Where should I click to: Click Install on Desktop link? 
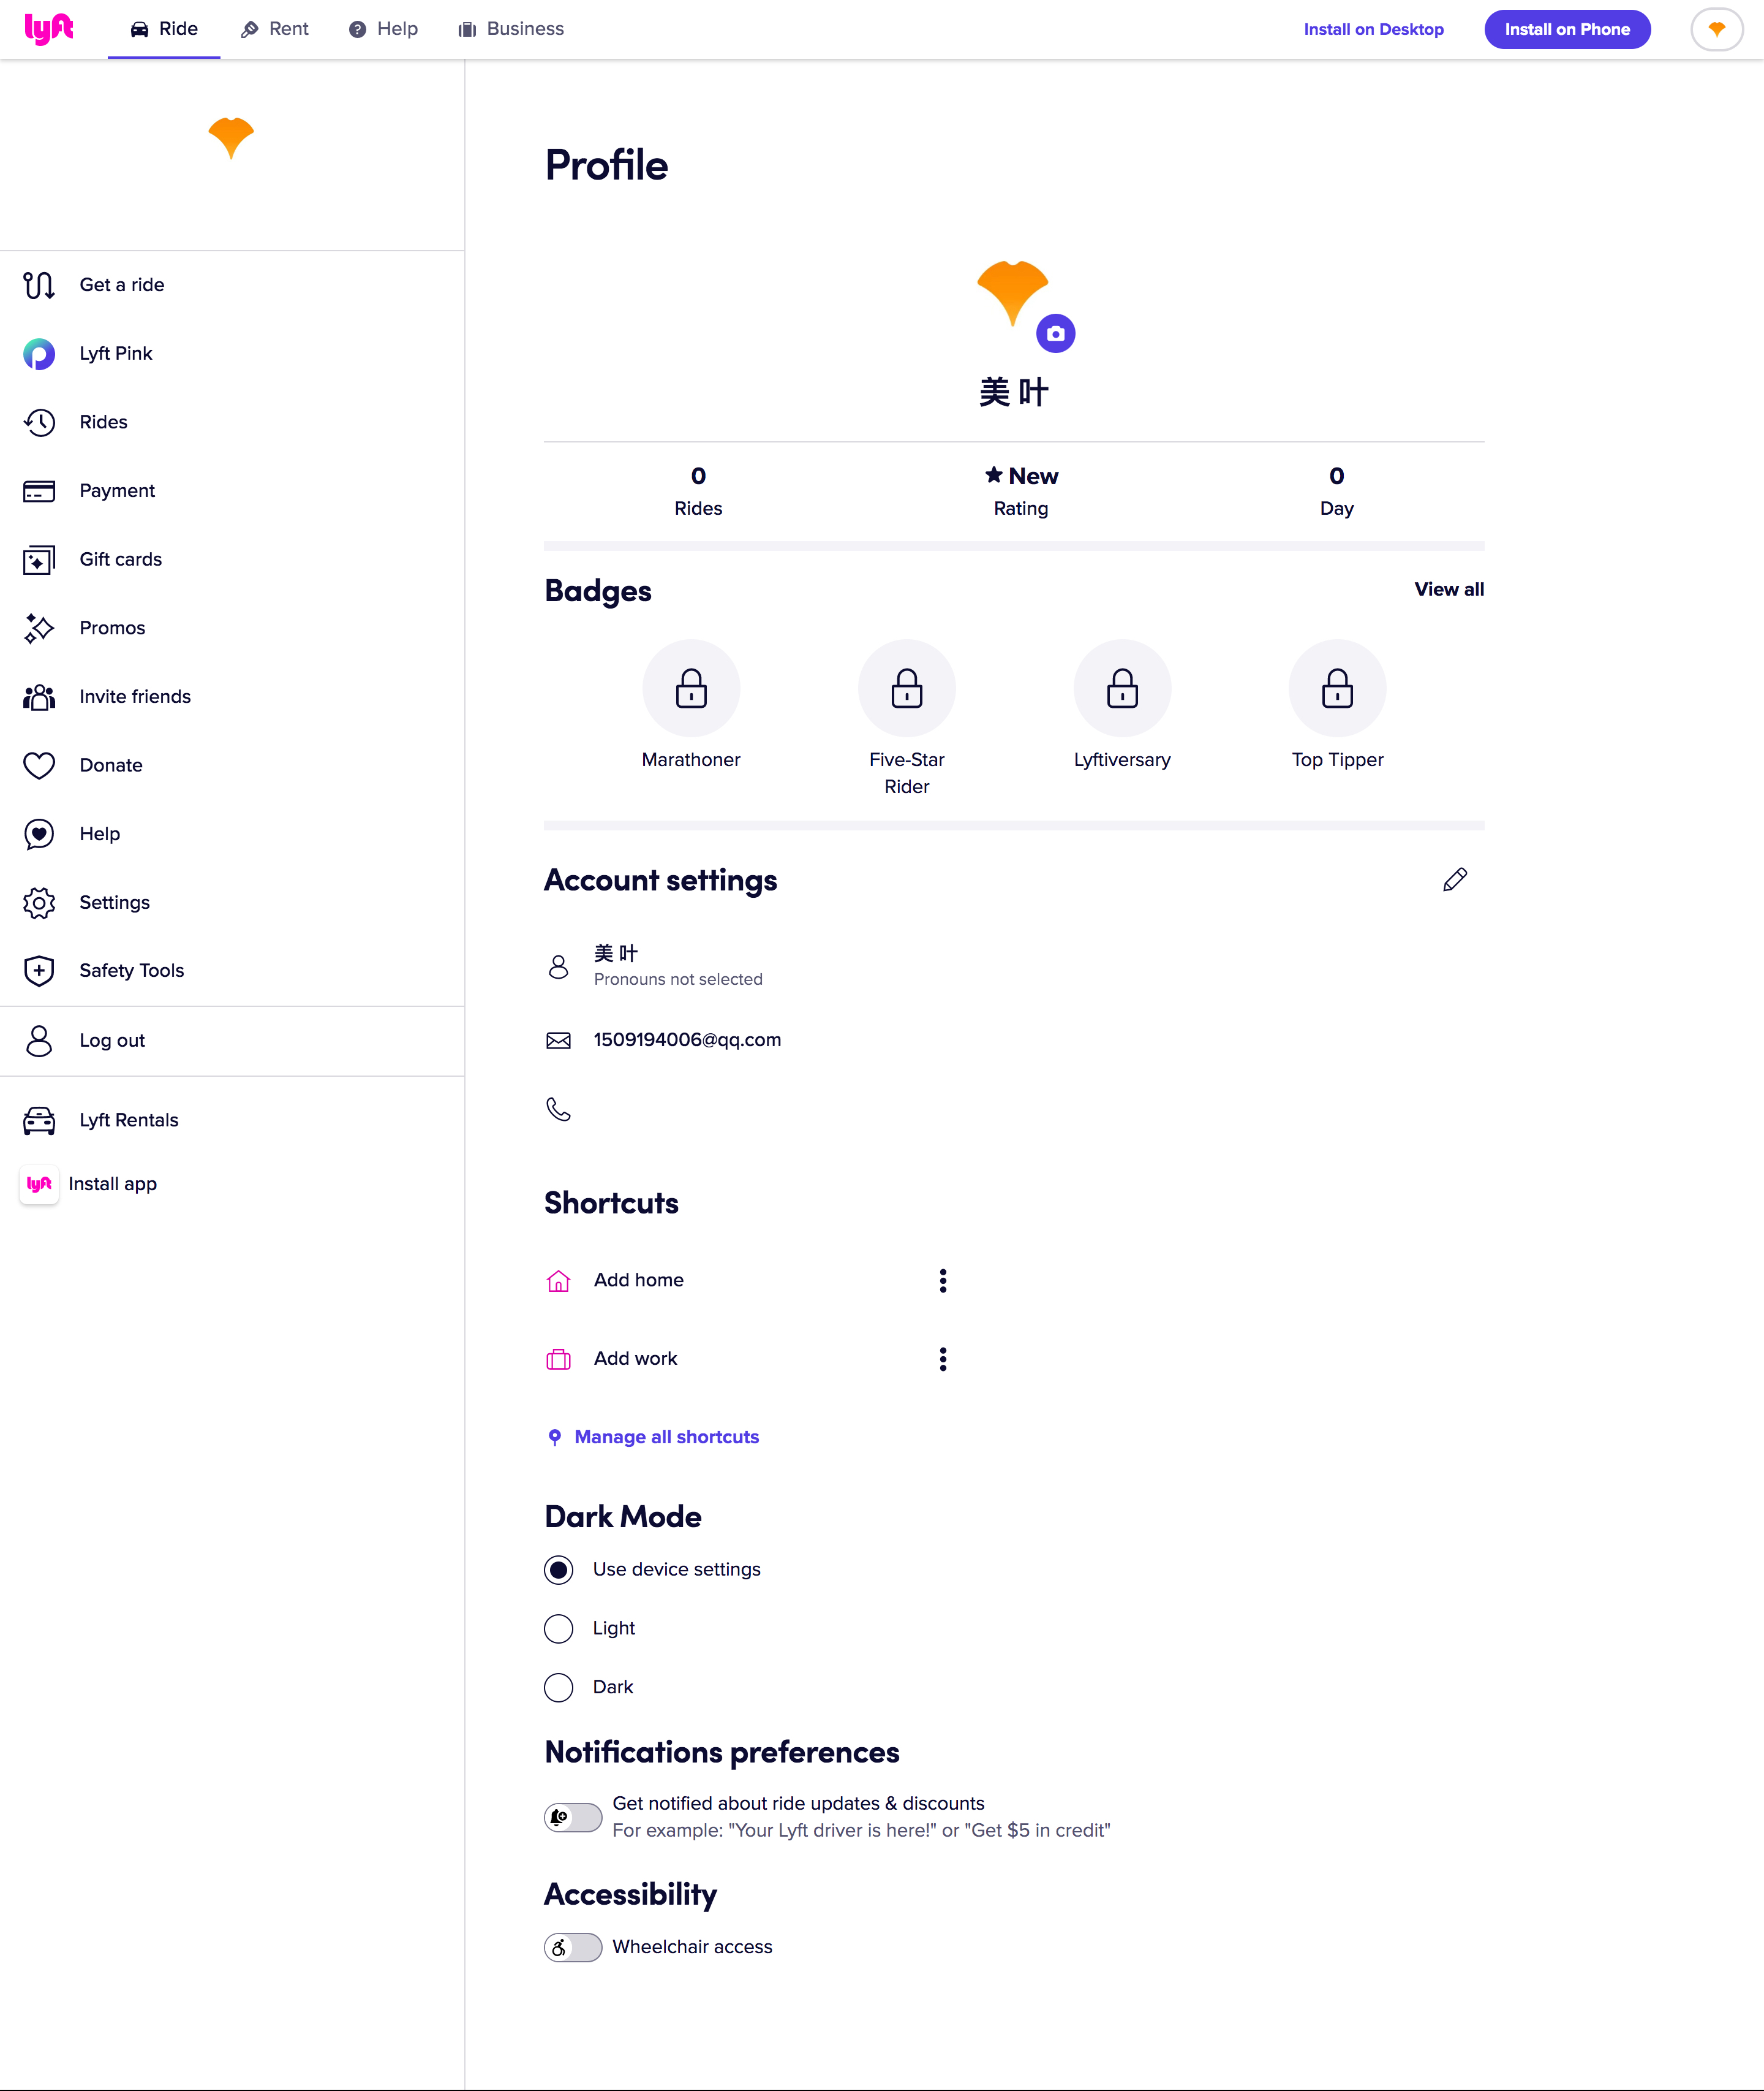coord(1373,29)
